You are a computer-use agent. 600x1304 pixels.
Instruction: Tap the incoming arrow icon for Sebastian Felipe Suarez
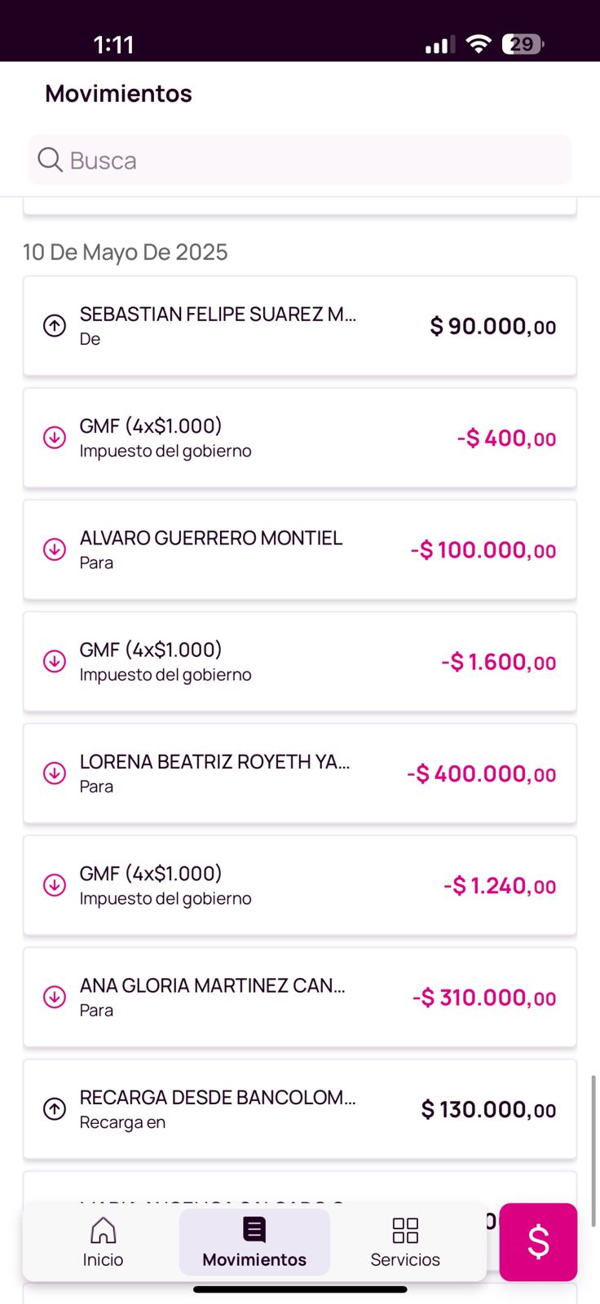[x=55, y=326]
